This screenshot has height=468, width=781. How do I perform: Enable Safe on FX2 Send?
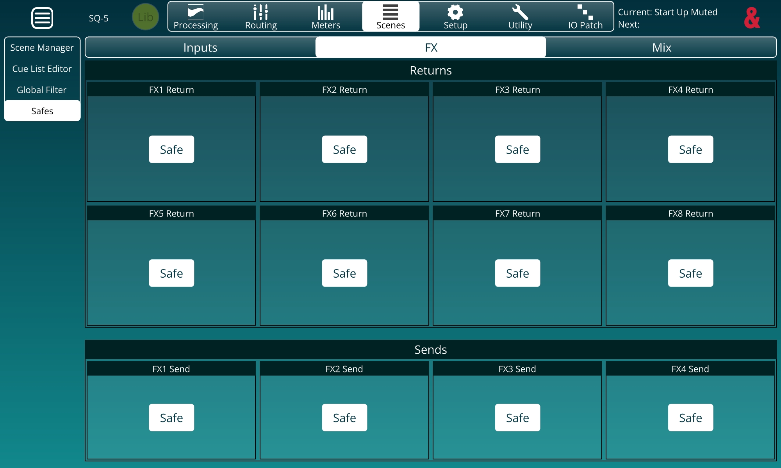click(344, 418)
